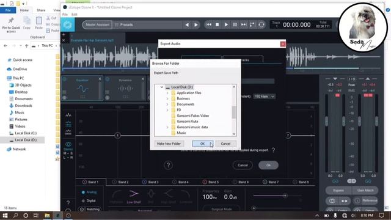Image resolution: width=391 pixels, height=220 pixels.
Task: Open Ozone File menu
Action: 65,15
